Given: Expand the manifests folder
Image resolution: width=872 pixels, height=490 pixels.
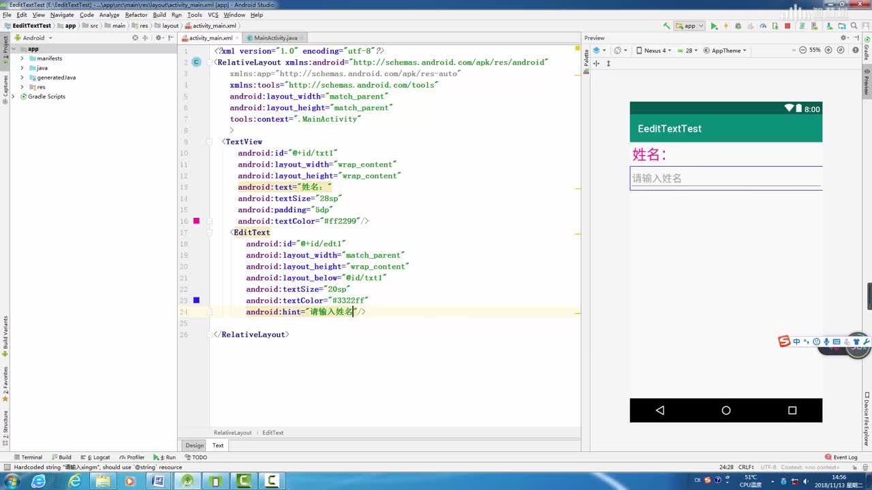Looking at the screenshot, I should point(22,59).
